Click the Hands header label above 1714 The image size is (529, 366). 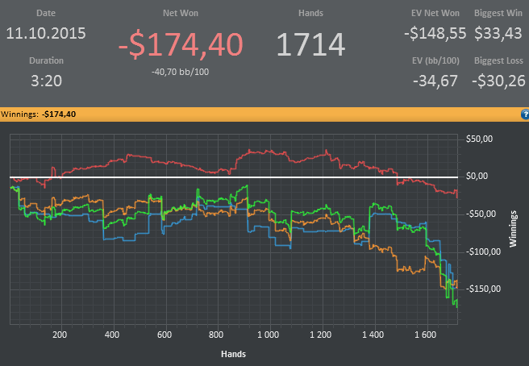[x=310, y=13]
